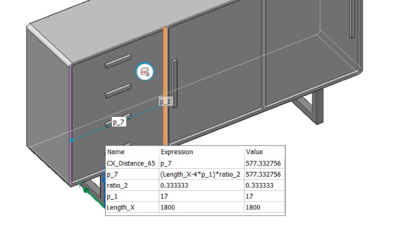The image size is (417, 230).
Task: Click the locked distance constraint icon
Action: (145, 72)
